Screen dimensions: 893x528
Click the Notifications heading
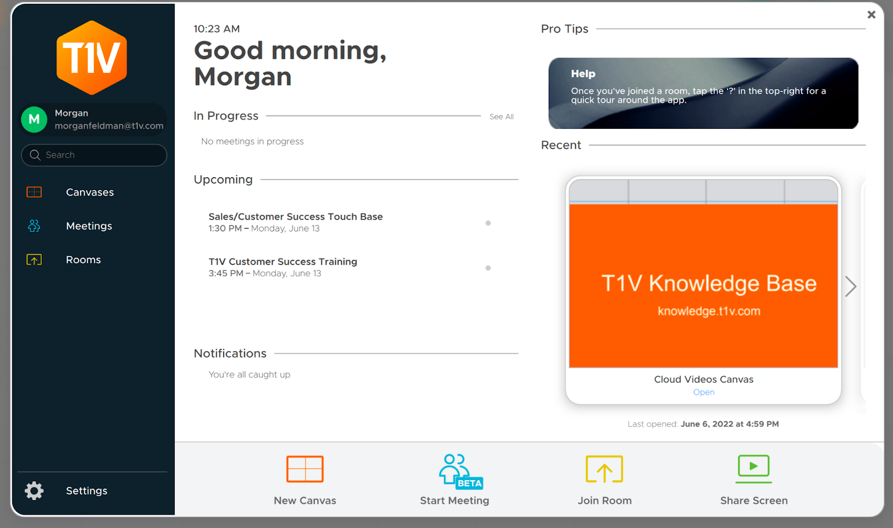point(230,353)
